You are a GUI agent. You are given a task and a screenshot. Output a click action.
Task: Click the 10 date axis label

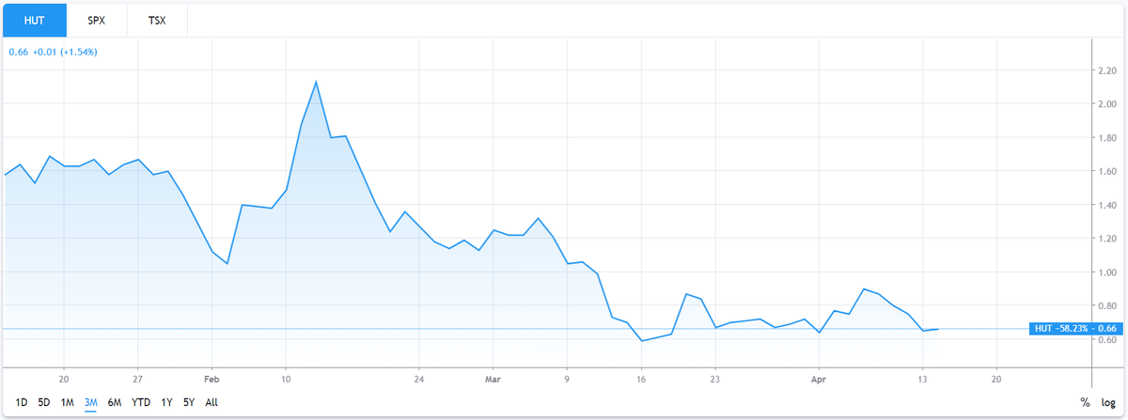[285, 379]
